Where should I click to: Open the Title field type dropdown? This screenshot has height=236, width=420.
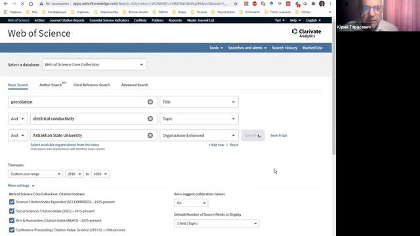[199, 102]
